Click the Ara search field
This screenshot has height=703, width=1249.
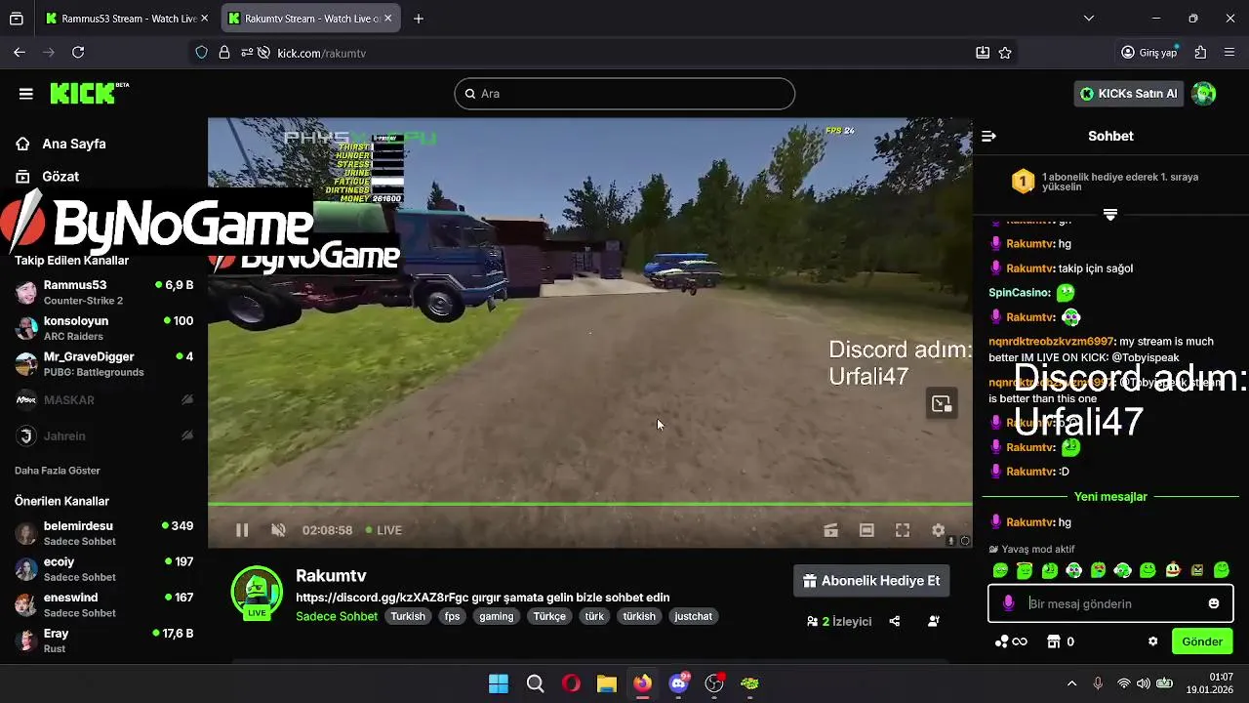click(624, 94)
